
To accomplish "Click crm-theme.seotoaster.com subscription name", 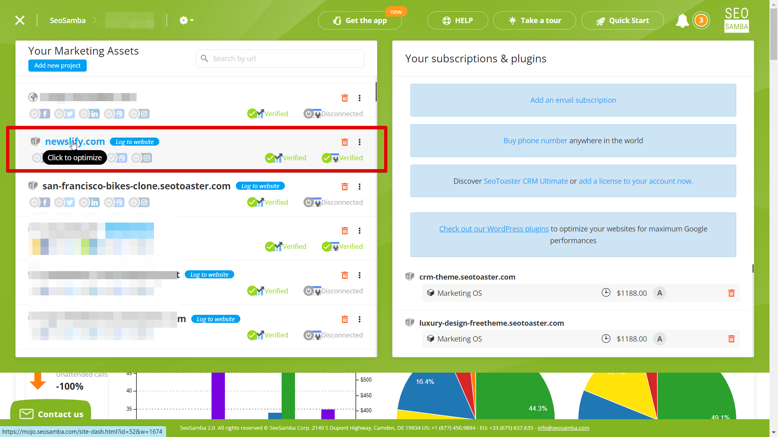I will [467, 277].
